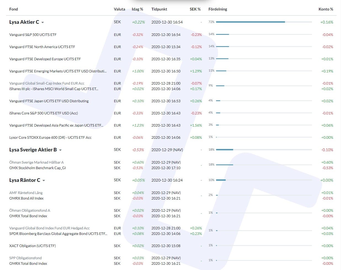Click the EUR currency for Lyxor Core STOXX
The height and width of the screenshot is (270, 341).
[x=117, y=137]
